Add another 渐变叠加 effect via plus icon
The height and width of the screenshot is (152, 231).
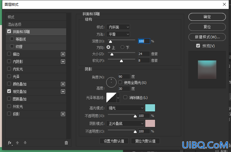[x=63, y=92]
